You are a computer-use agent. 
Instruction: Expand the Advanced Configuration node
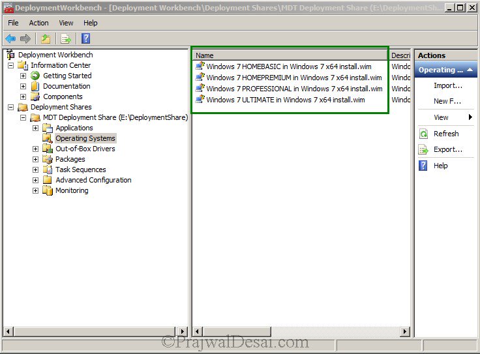(35, 180)
